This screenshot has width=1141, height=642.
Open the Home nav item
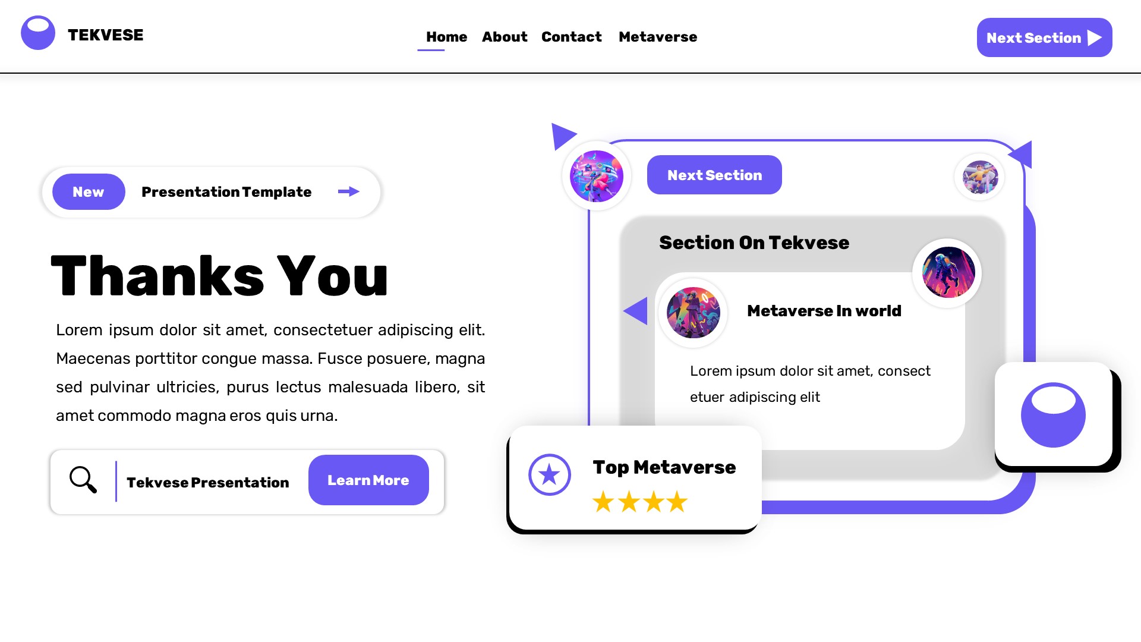(446, 37)
